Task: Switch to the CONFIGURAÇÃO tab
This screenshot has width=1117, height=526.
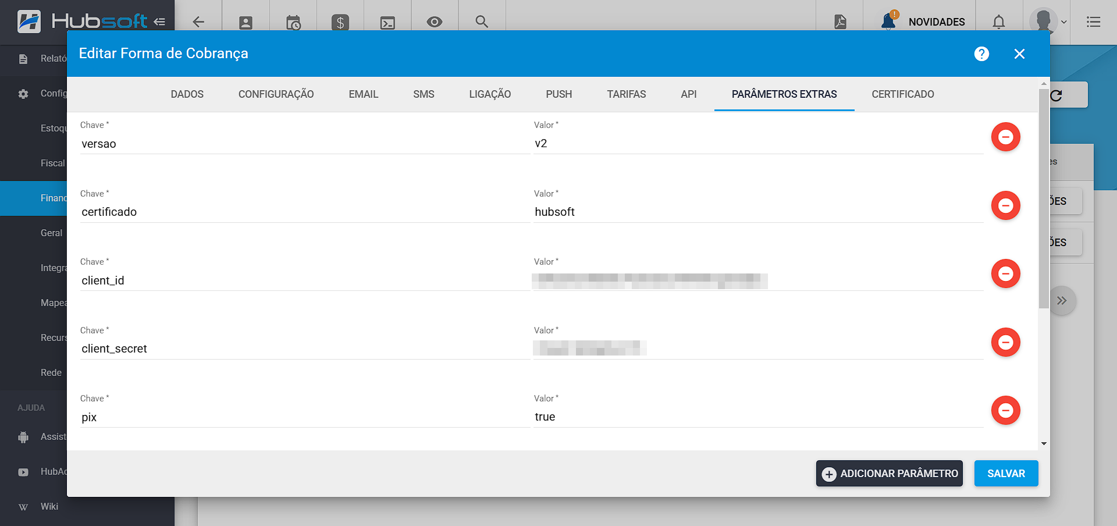Action: tap(276, 94)
